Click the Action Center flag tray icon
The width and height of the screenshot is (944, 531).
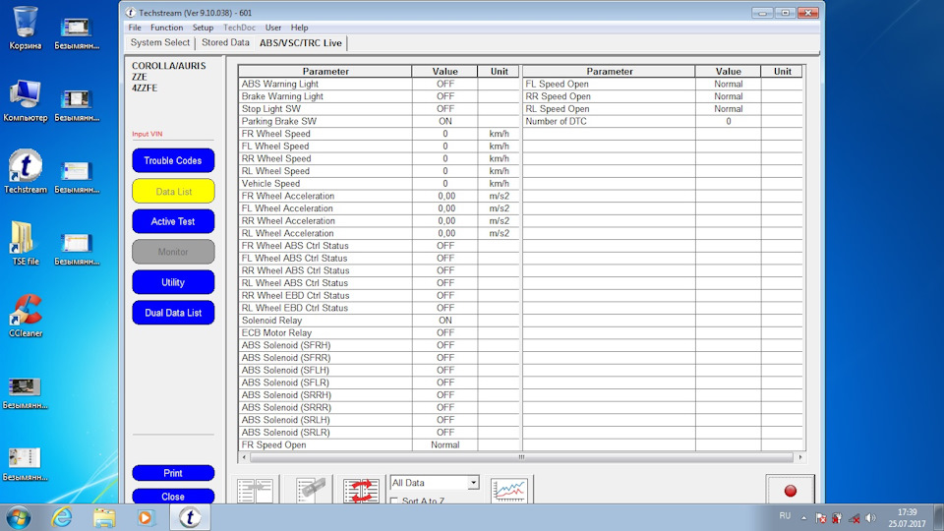[820, 518]
